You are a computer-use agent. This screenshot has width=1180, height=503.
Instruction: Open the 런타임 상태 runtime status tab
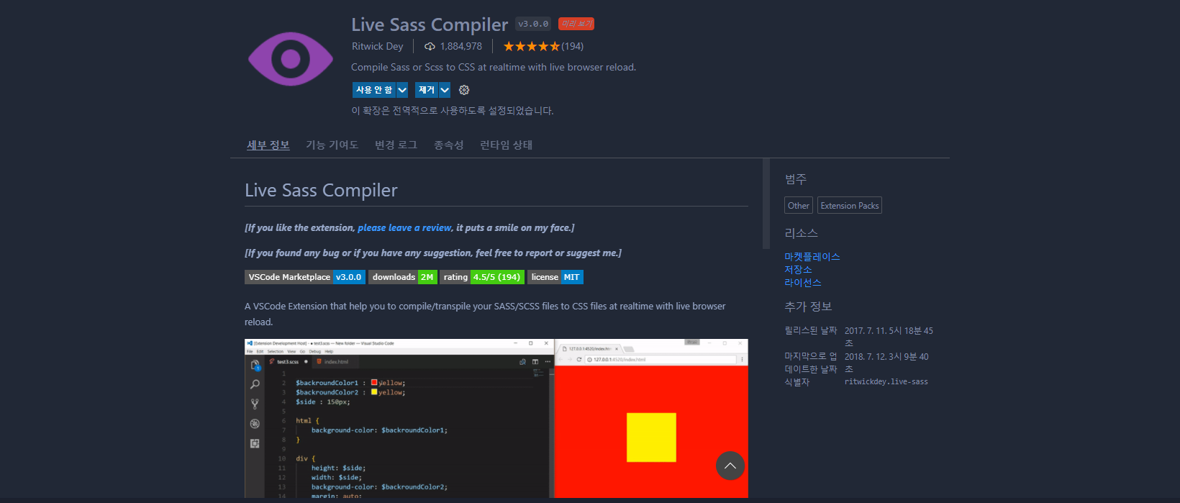(507, 145)
